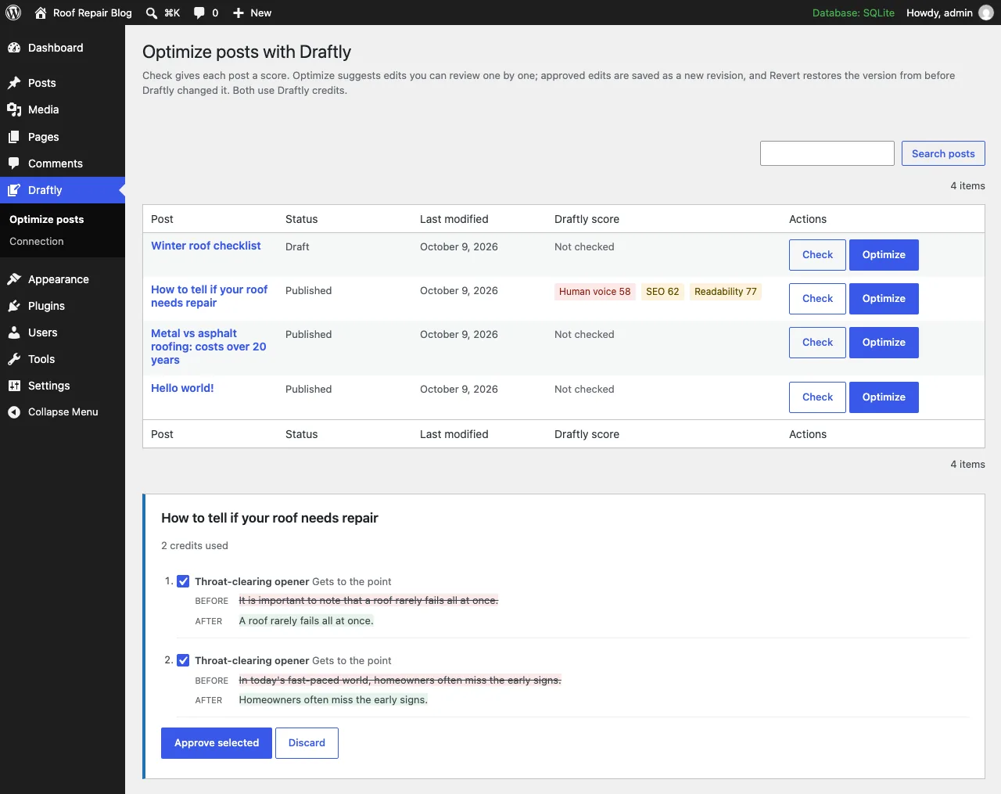Click Optimize for Winter roof checklist
Image resolution: width=1001 pixels, height=794 pixels.
point(884,255)
